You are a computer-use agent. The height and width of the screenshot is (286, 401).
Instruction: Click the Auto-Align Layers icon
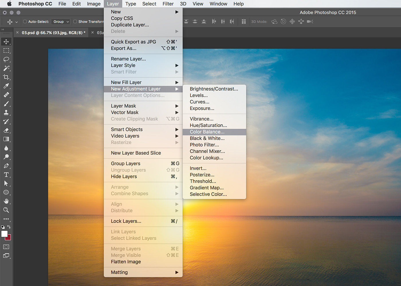pos(244,21)
